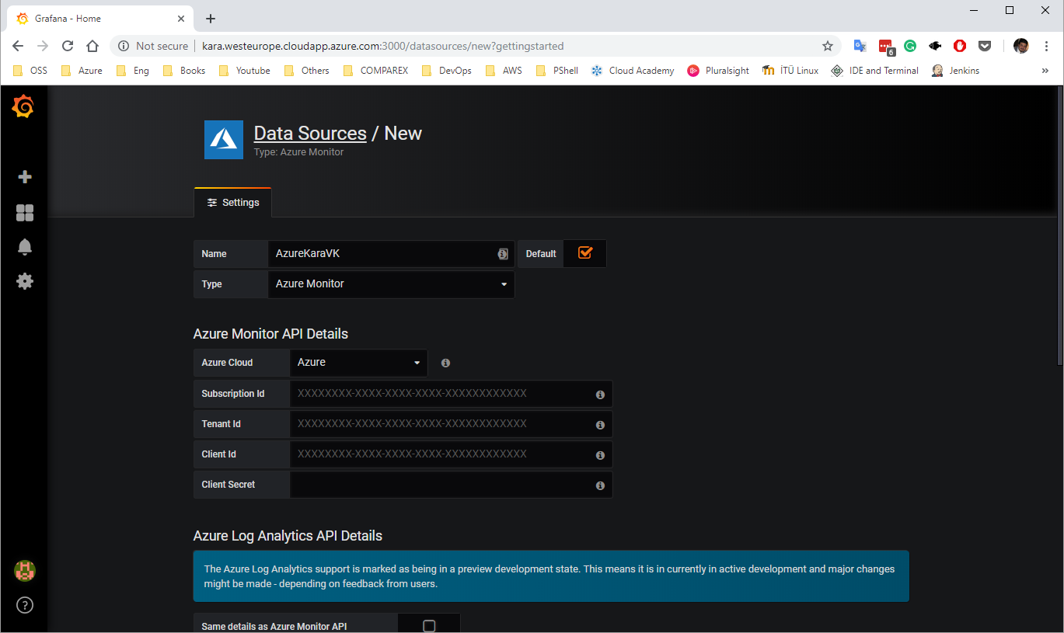Open the browser home page
Screen dimensions: 1064x633
coord(92,46)
